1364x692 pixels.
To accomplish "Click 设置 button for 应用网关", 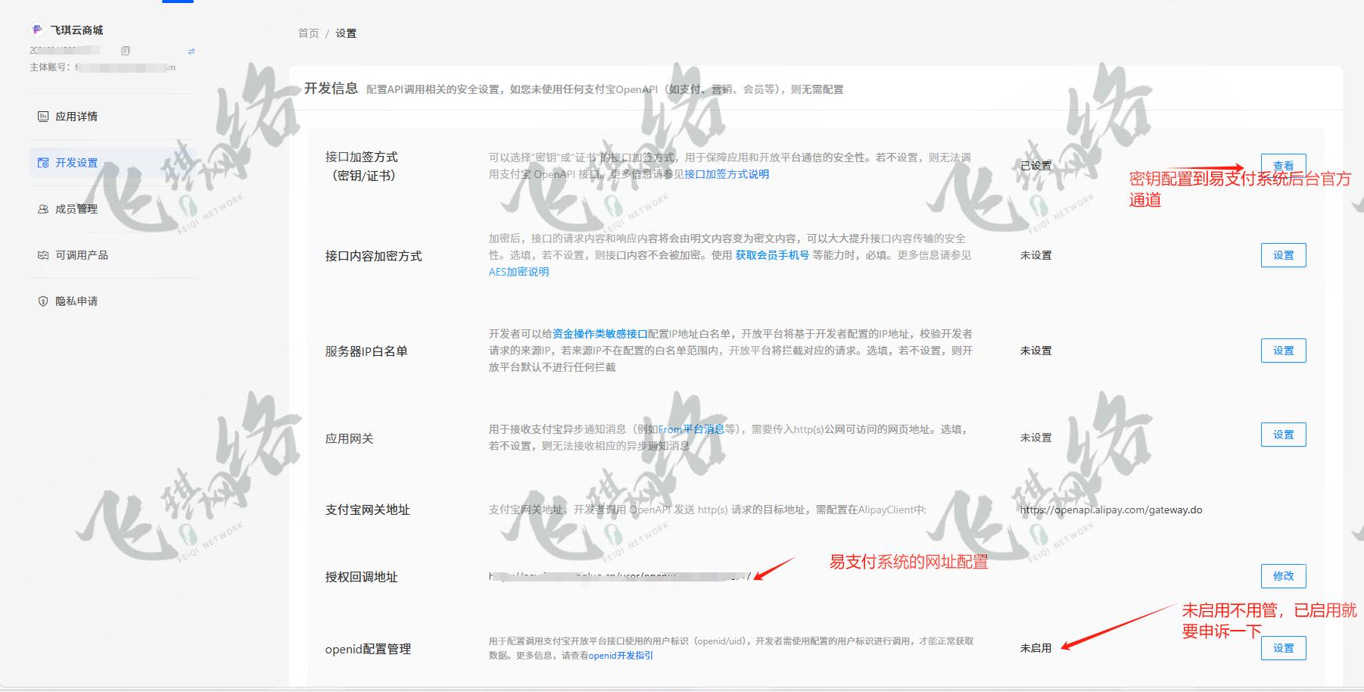I will click(x=1283, y=435).
